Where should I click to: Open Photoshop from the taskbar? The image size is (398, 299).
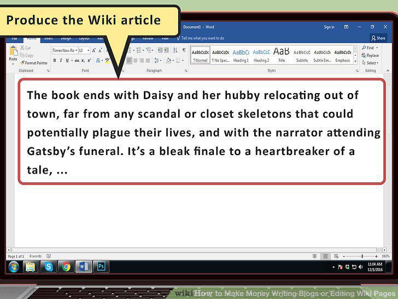101,267
